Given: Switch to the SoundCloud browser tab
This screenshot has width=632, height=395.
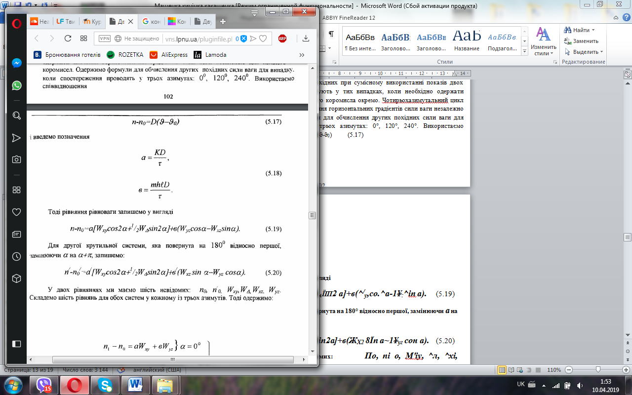Looking at the screenshot, I should 39,21.
